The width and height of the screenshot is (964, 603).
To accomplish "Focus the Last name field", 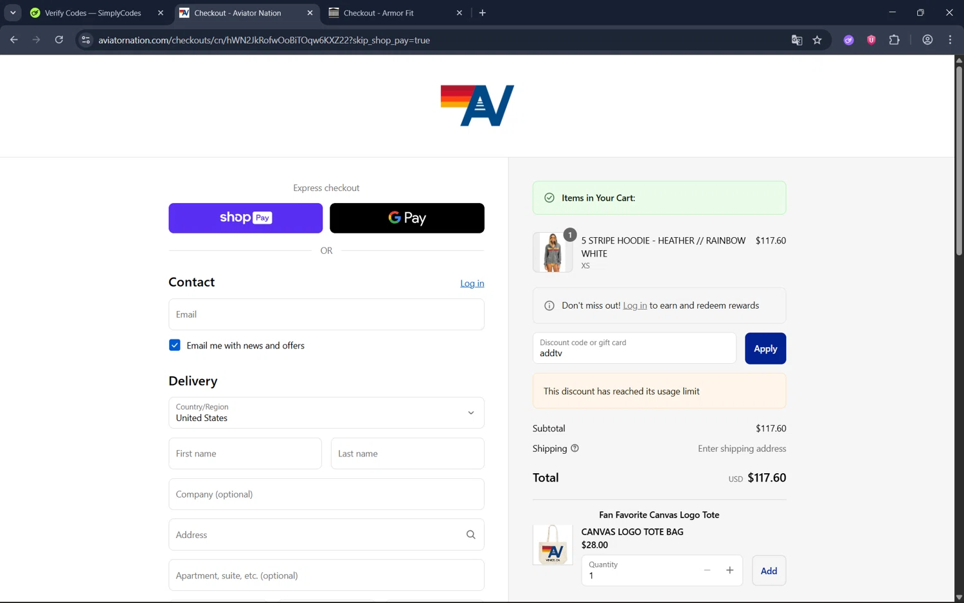I will click(407, 454).
